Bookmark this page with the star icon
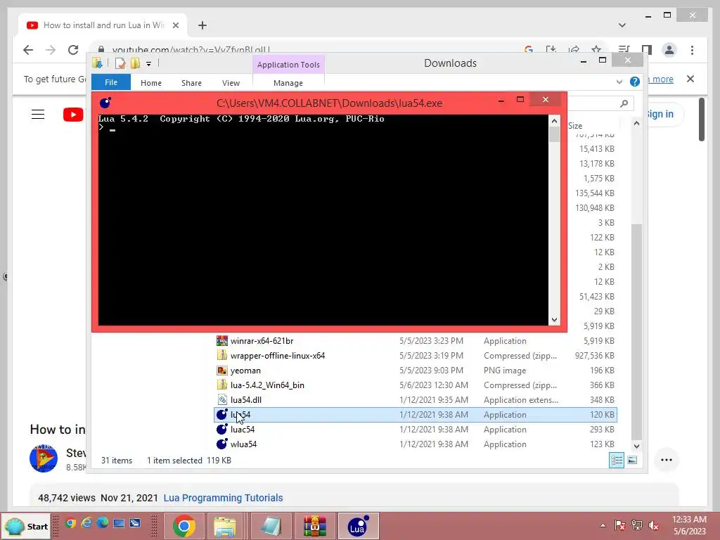 596,49
